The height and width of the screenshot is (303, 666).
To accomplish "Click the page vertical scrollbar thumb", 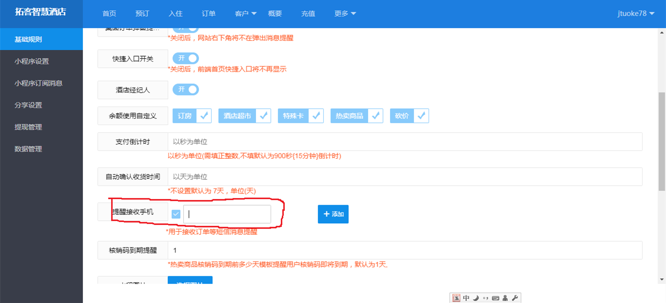I will [662, 141].
